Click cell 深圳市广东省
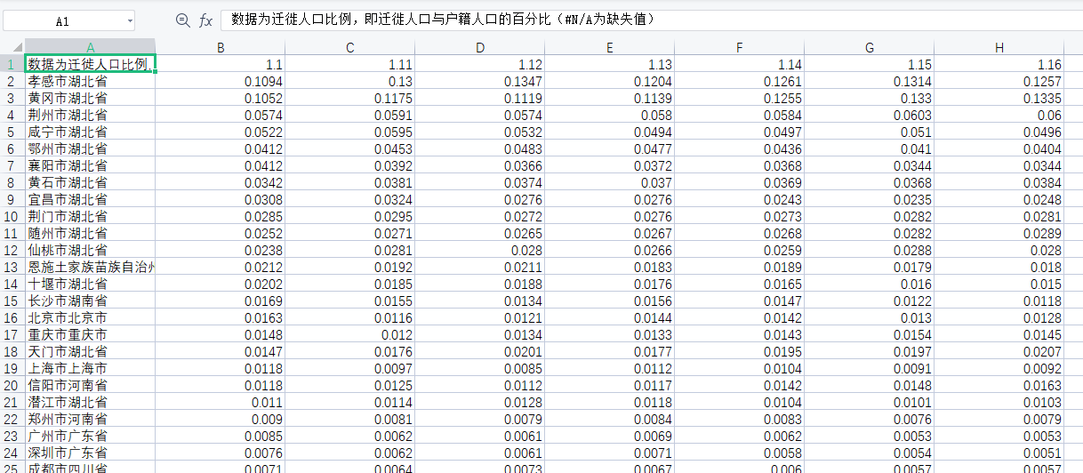 pyautogui.click(x=90, y=453)
